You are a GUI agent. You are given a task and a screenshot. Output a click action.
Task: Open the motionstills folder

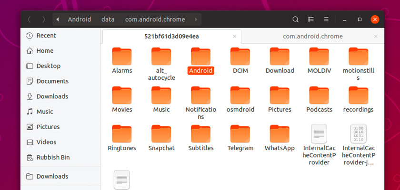point(359,64)
